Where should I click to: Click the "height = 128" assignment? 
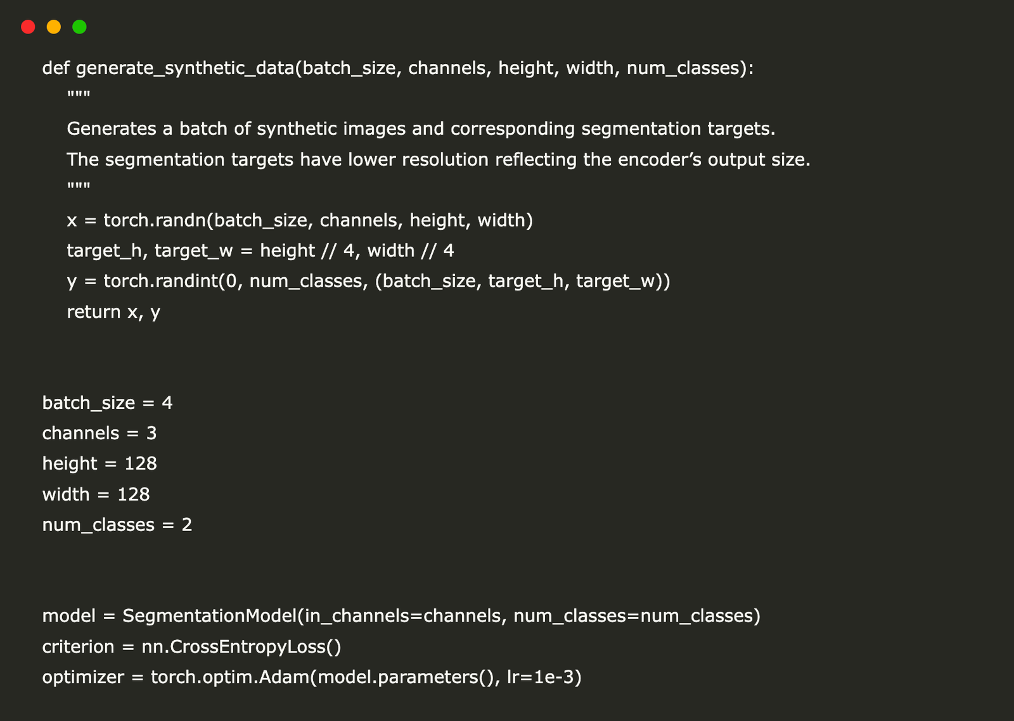[99, 463]
